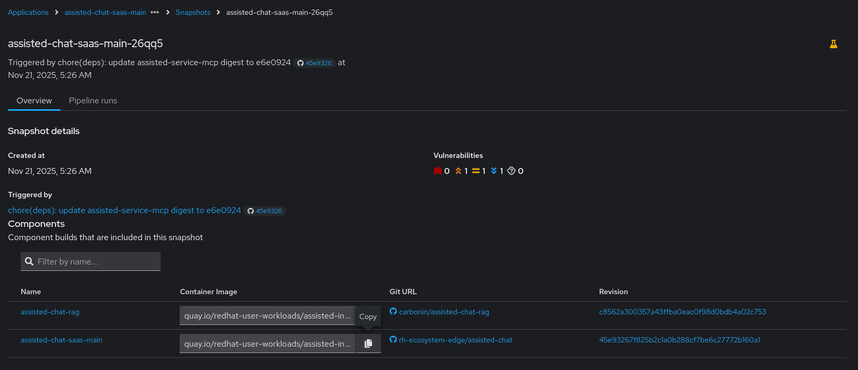The width and height of the screenshot is (858, 370).
Task: Switch to the Pipeline runs tab
Action: [x=93, y=101]
